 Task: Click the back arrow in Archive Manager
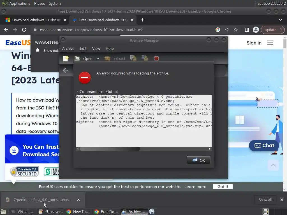pos(66,70)
